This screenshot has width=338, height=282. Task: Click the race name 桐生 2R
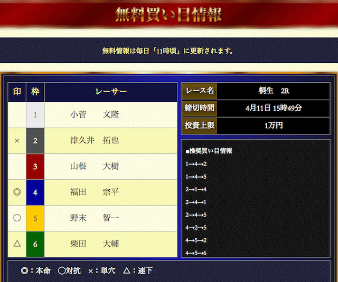(x=274, y=91)
